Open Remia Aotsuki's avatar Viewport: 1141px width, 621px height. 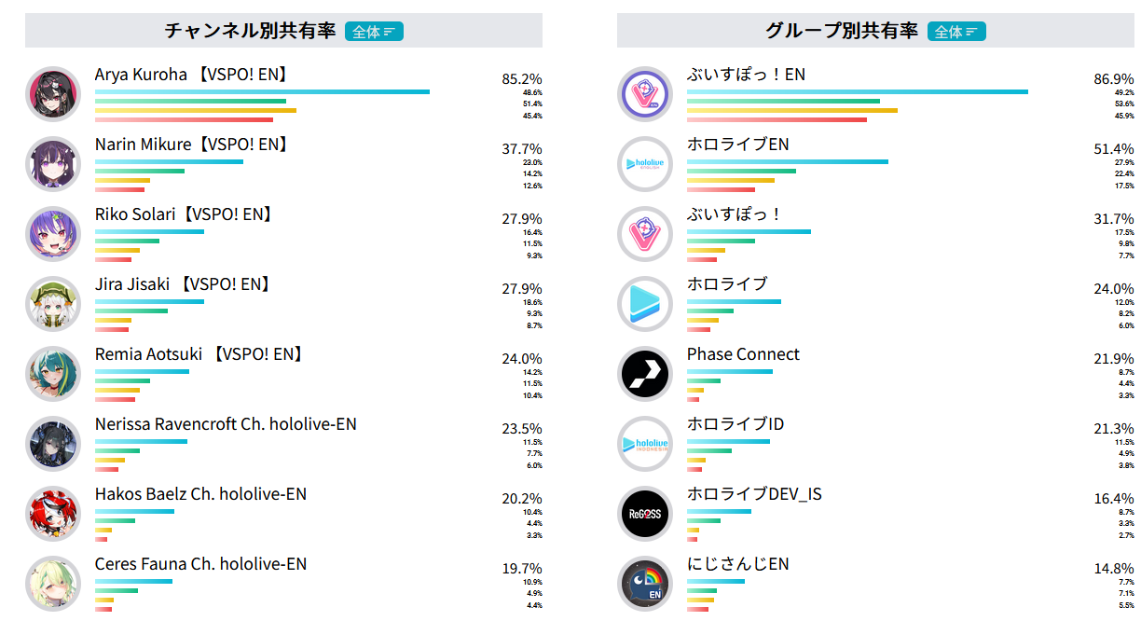53,374
